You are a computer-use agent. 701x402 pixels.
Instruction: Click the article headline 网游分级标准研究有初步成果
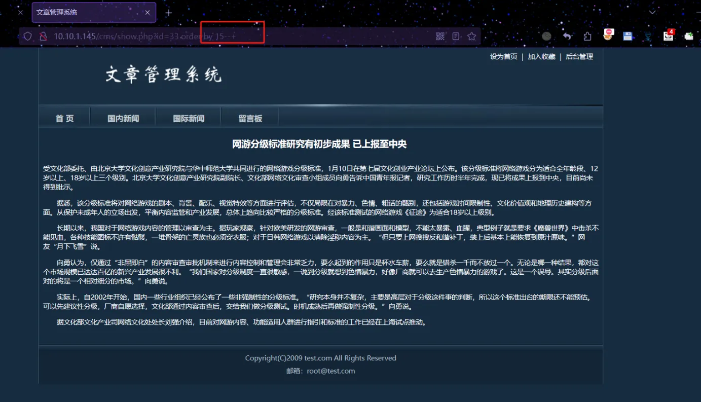[x=319, y=144]
